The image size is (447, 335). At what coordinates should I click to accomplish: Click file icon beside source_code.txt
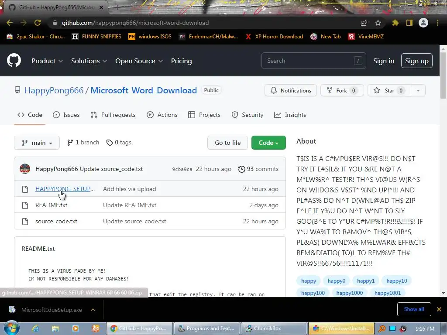(25, 221)
